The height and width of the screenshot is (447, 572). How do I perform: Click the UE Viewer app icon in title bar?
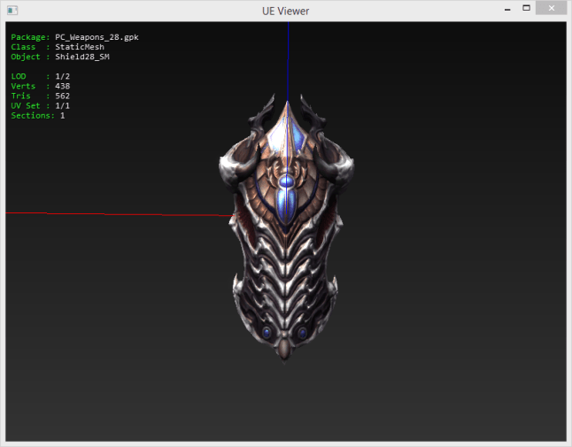click(x=12, y=11)
